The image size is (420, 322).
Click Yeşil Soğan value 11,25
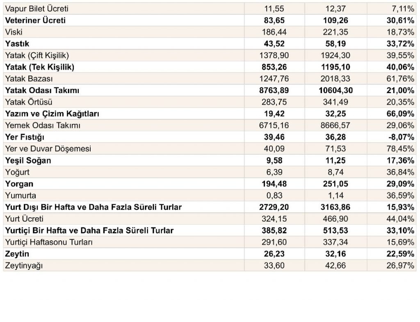click(x=336, y=160)
